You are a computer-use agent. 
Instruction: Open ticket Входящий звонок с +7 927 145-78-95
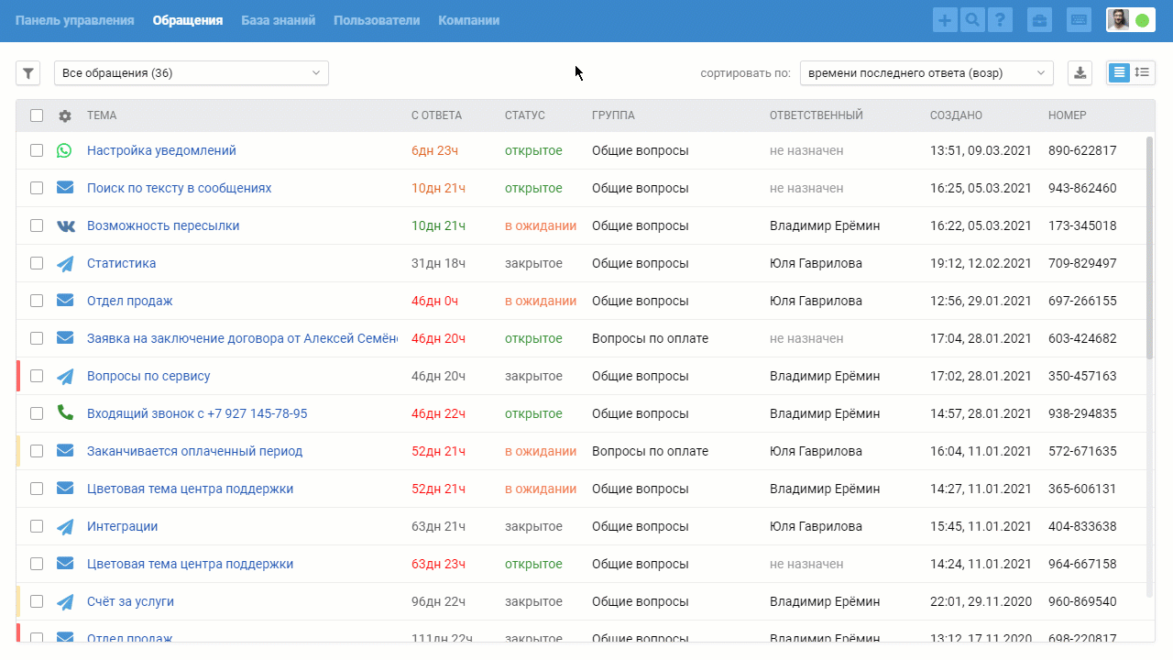point(197,413)
